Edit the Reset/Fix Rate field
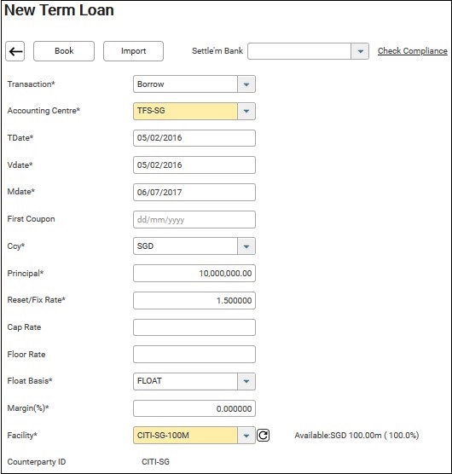The image size is (452, 474). point(194,300)
